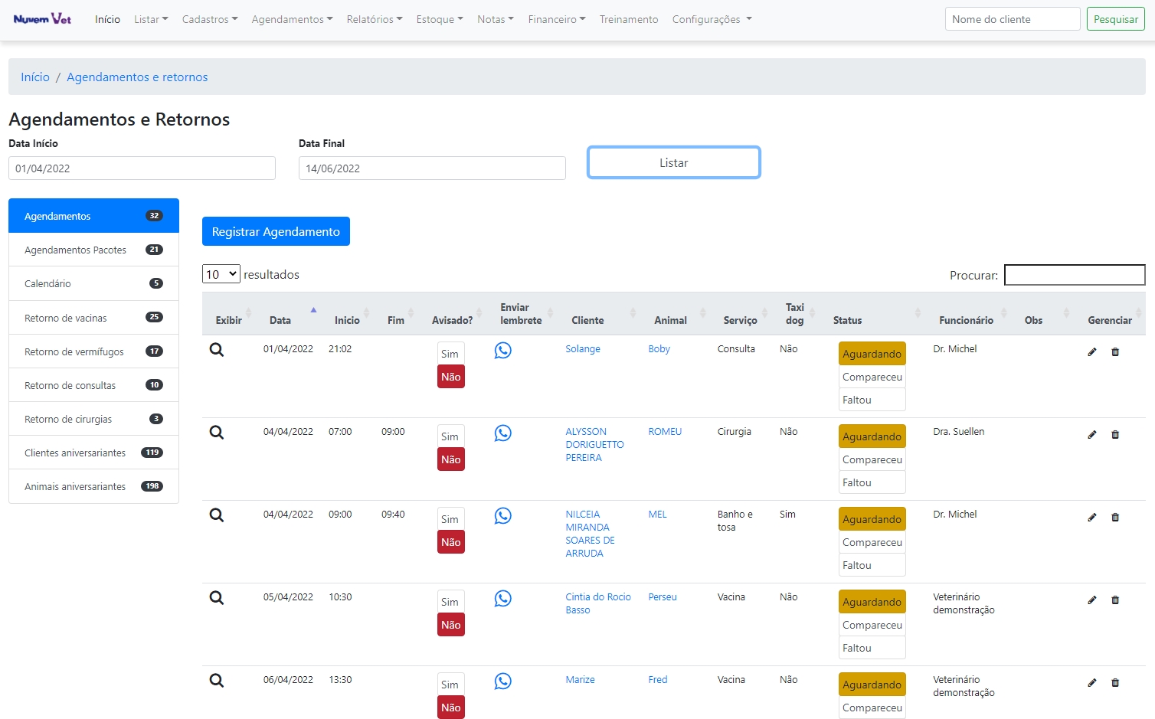Expand the Financeiro menu
The height and width of the screenshot is (719, 1155).
(556, 19)
